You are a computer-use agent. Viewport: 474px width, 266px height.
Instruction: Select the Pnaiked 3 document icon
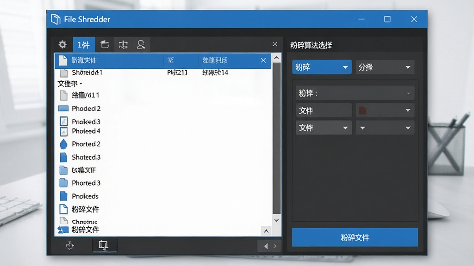pos(63,121)
